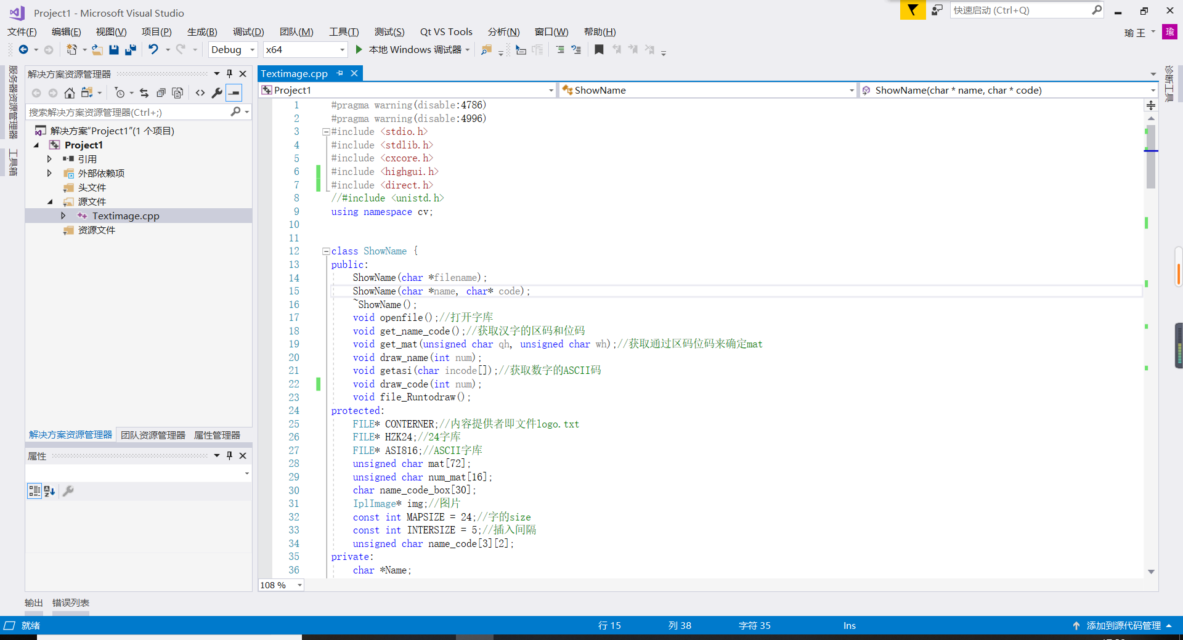Image resolution: width=1183 pixels, height=640 pixels.
Task: Select the 资源文件 folder in the tree
Action: click(97, 230)
